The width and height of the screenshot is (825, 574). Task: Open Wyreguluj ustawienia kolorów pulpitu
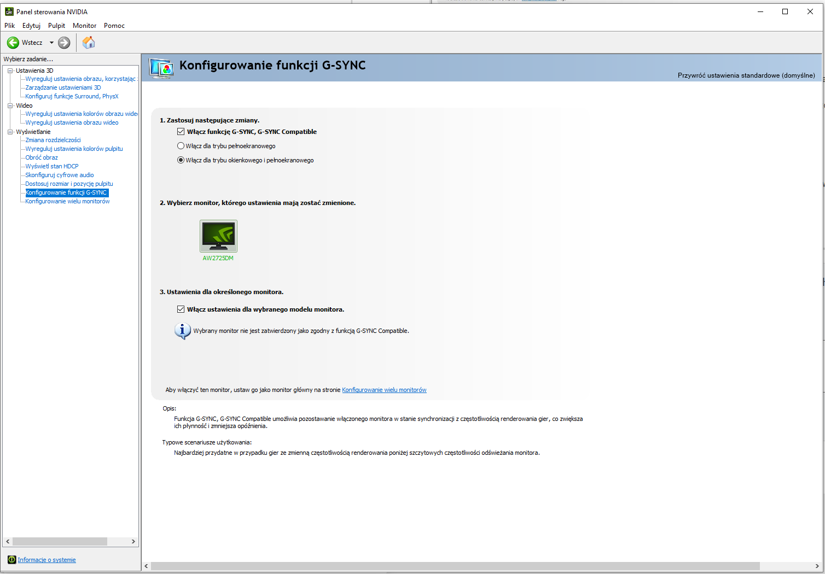(74, 149)
